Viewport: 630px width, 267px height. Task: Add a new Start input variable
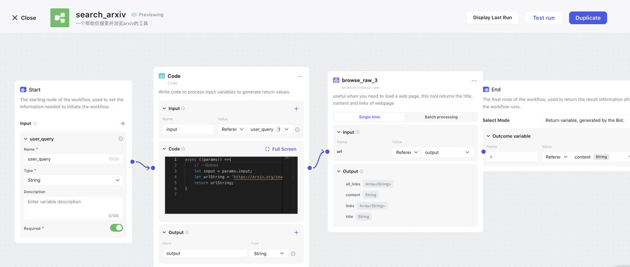click(x=123, y=124)
